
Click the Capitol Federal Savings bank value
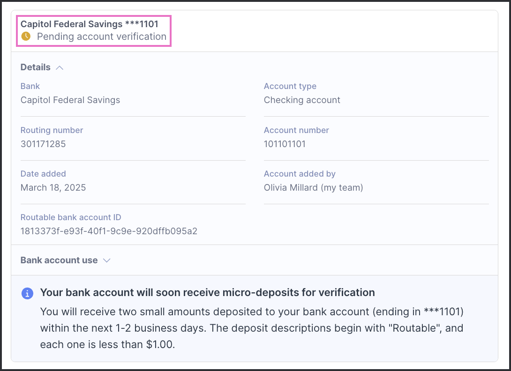(70, 100)
